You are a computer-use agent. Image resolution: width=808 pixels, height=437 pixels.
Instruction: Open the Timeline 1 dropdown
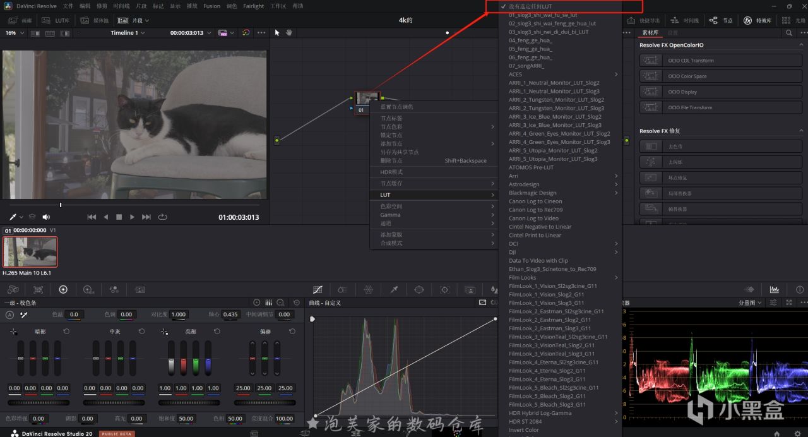pos(128,33)
